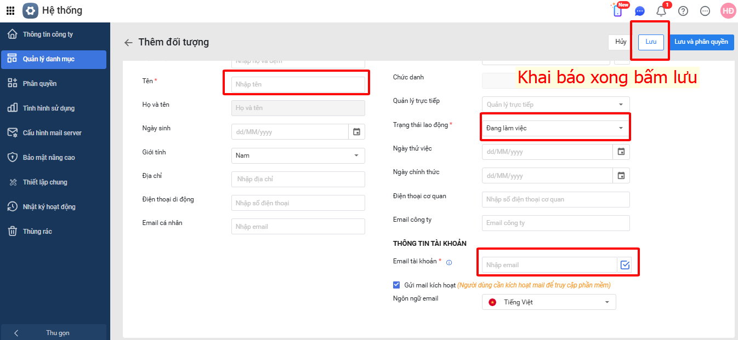
Task: Click the info icon next to Email tài khoản
Action: 449,263
